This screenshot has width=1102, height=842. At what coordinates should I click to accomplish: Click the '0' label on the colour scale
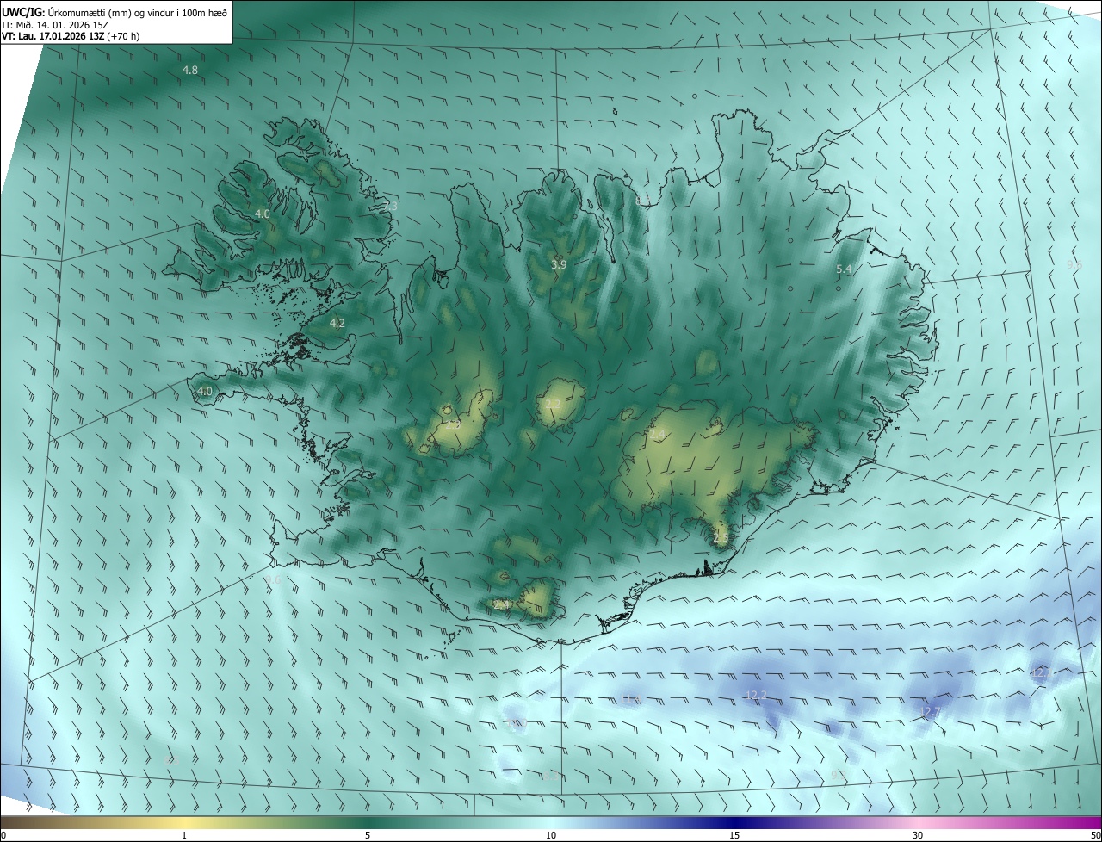click(x=3, y=835)
